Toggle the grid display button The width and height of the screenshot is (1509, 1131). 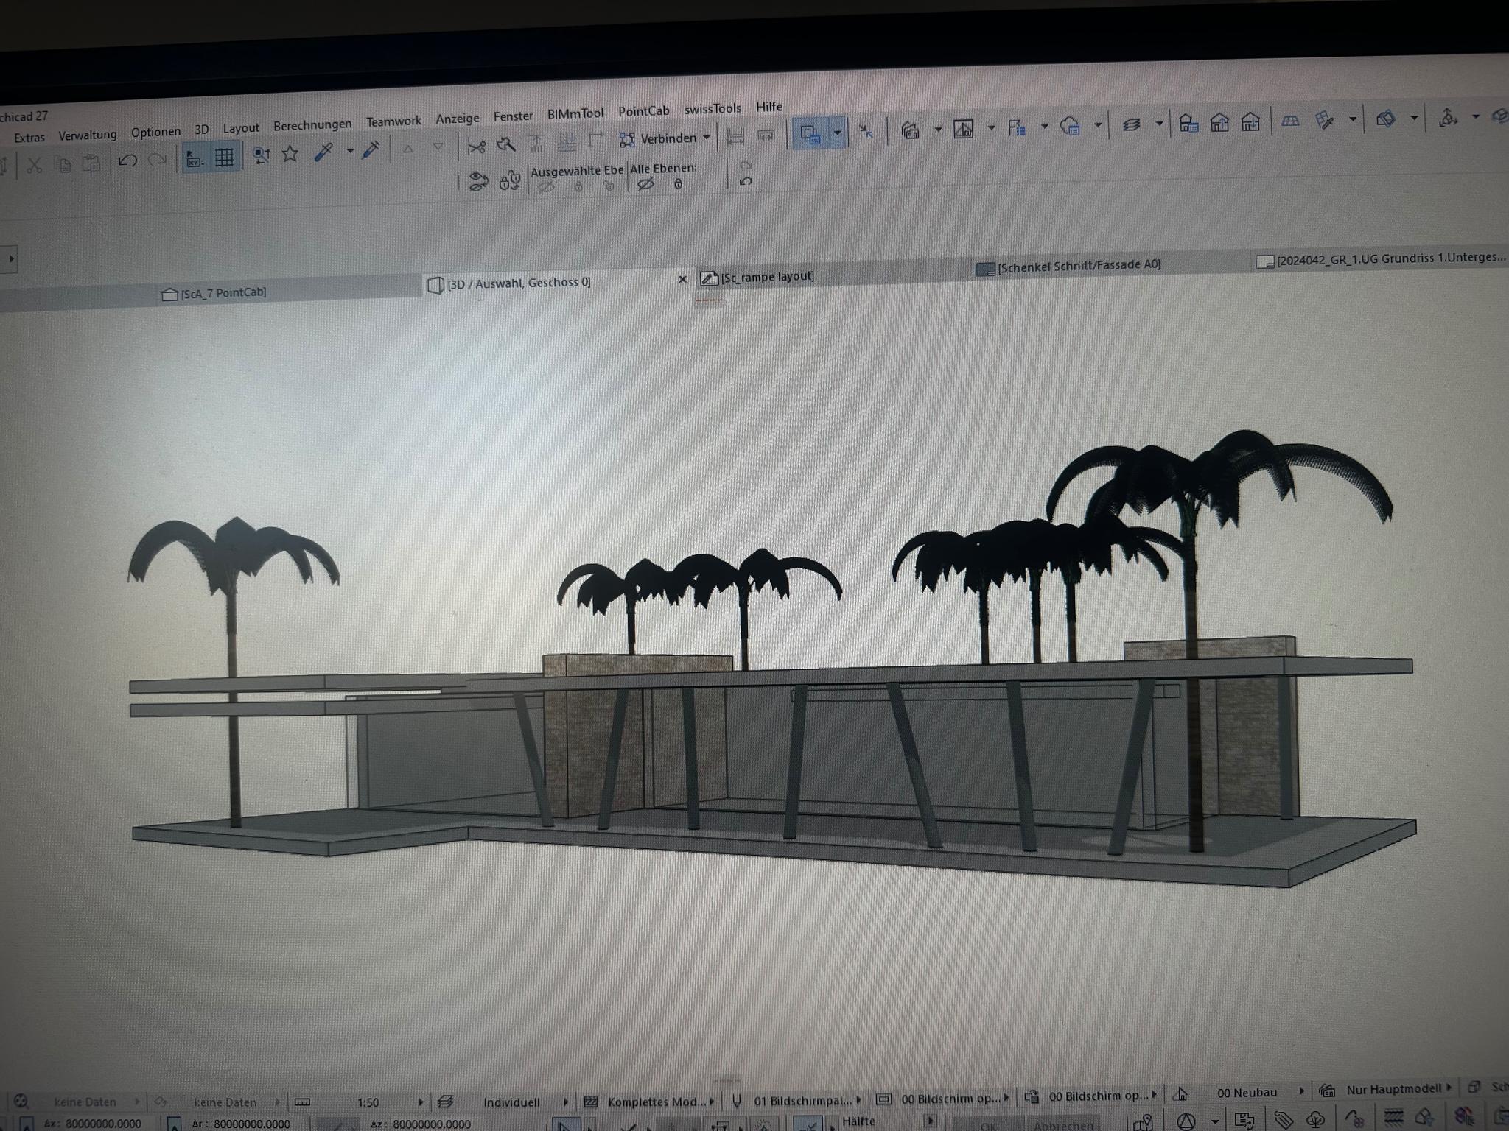(x=224, y=157)
